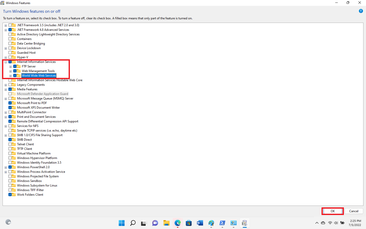This screenshot has height=229, width=366.
Task: Expand SMB 1.0/CIFS File Sharing Support
Action: click(6, 135)
